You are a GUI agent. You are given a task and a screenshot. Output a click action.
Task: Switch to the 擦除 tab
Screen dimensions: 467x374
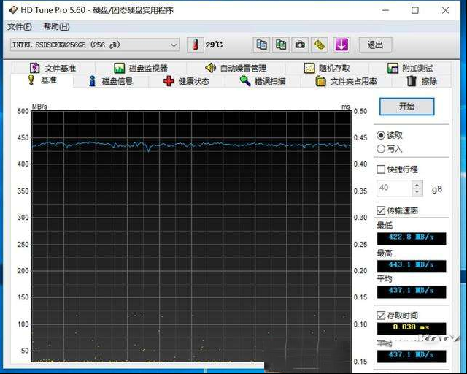tap(422, 81)
